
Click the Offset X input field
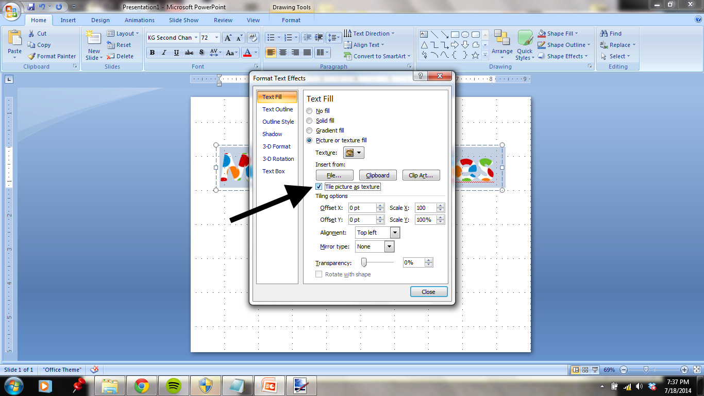click(363, 208)
